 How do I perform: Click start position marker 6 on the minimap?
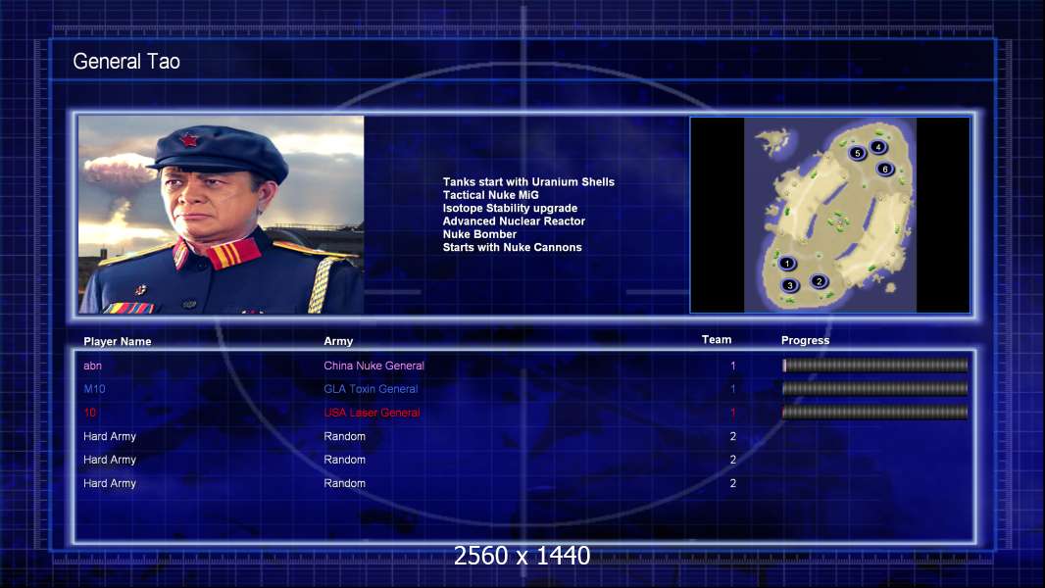pos(885,170)
